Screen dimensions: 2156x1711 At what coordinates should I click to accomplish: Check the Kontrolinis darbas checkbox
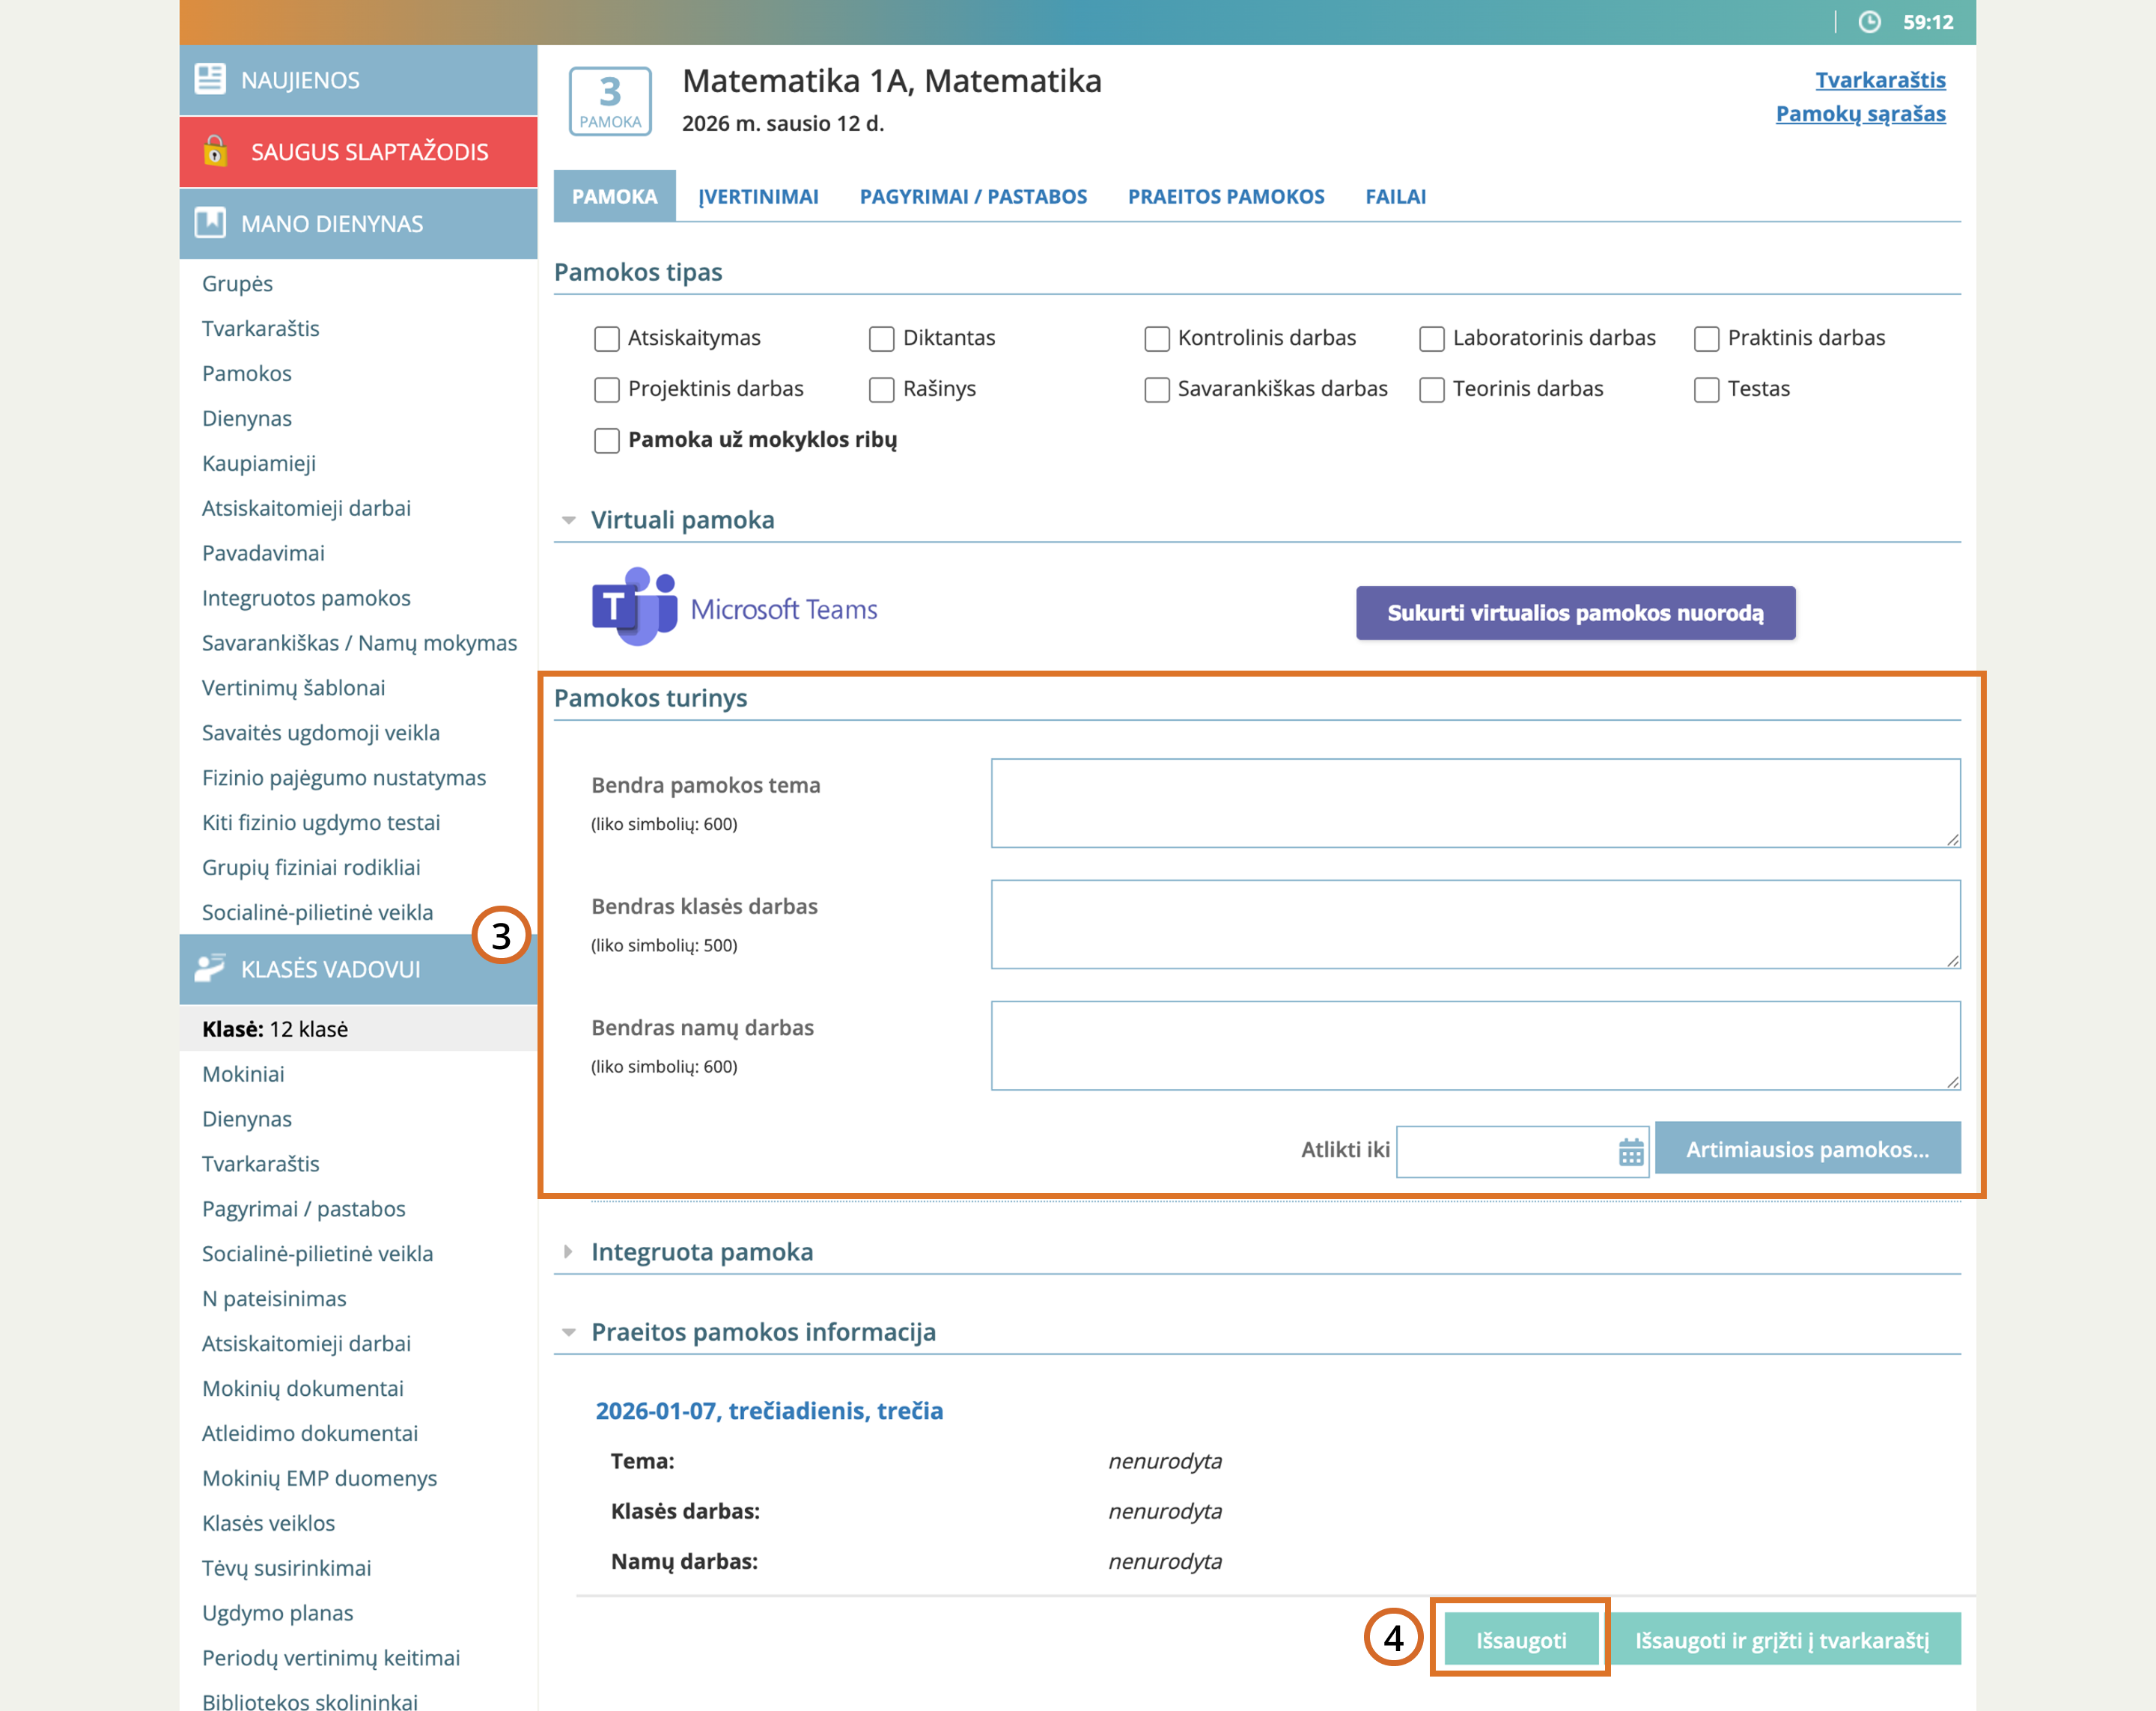point(1156,339)
